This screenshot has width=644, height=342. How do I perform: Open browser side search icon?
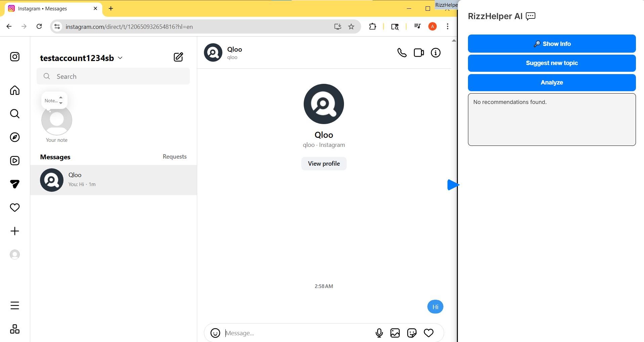[x=395, y=26]
